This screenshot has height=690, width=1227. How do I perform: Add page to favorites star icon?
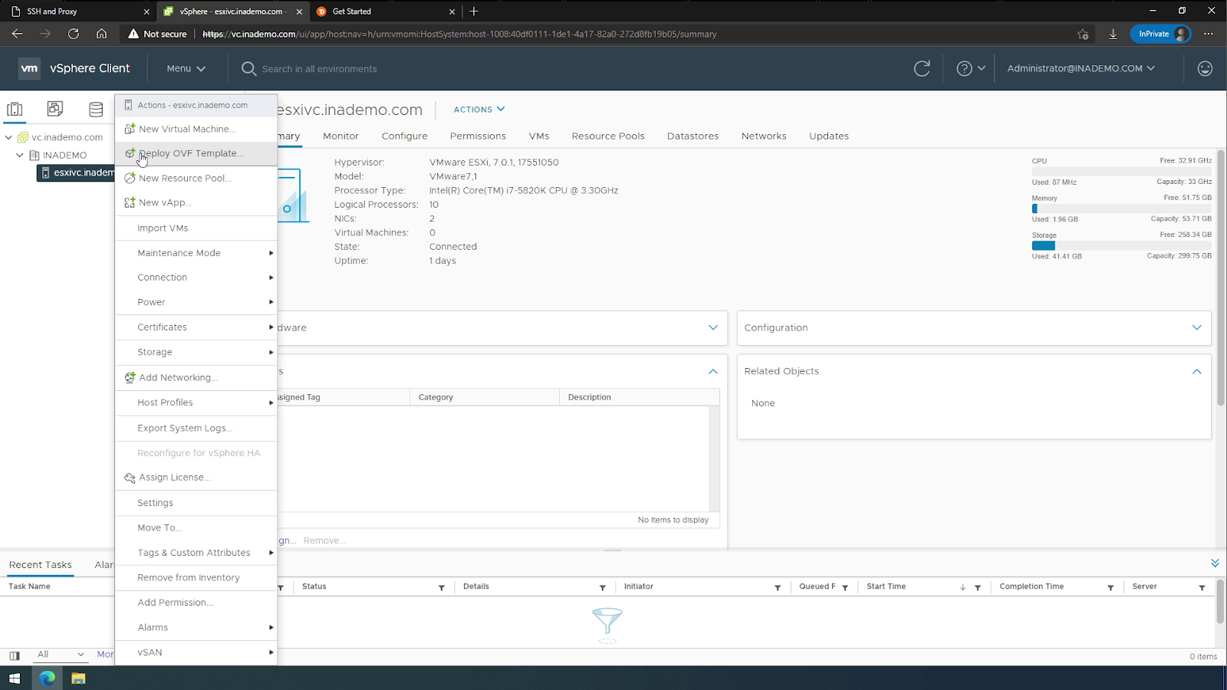(x=1083, y=34)
